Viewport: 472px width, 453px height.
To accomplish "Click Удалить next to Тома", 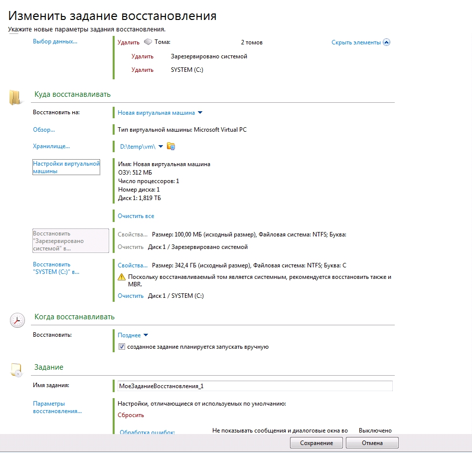I will (129, 42).
